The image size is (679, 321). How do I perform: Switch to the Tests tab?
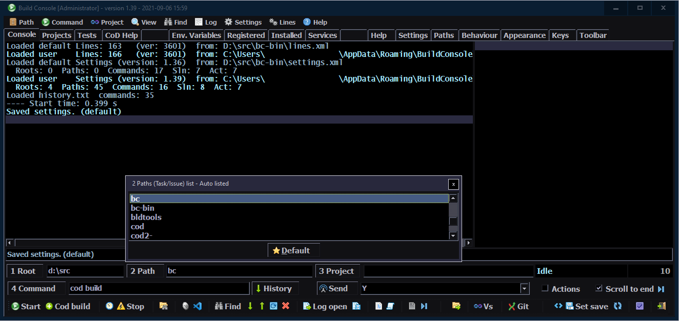point(87,35)
